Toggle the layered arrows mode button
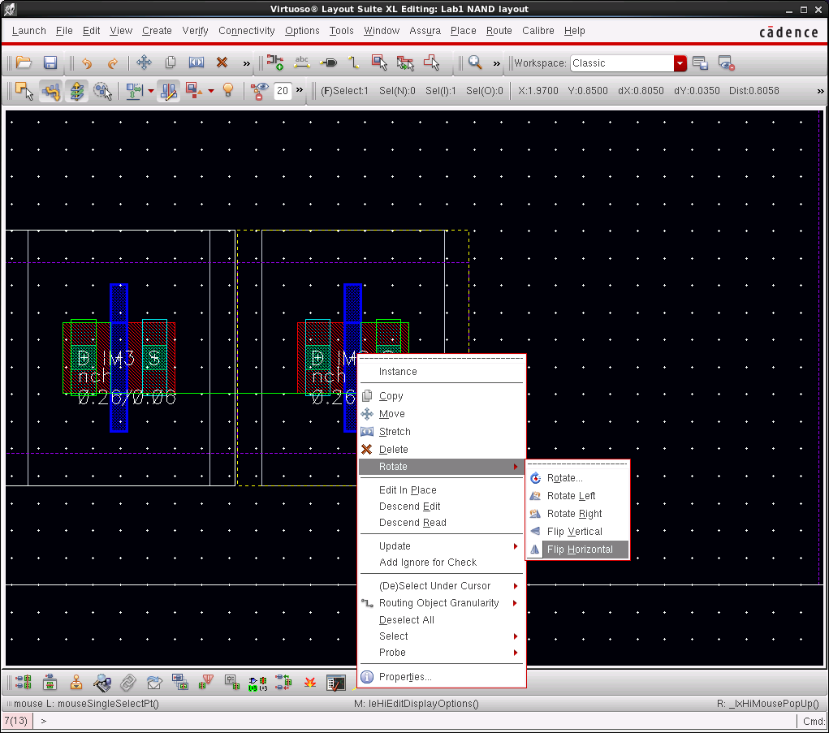Viewport: 829px width, 733px height. tap(76, 91)
